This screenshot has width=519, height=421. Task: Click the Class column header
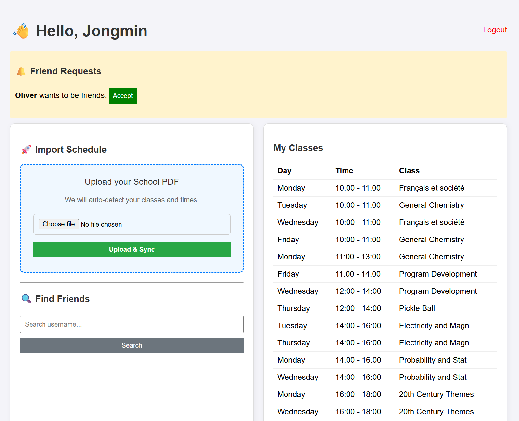click(x=409, y=171)
